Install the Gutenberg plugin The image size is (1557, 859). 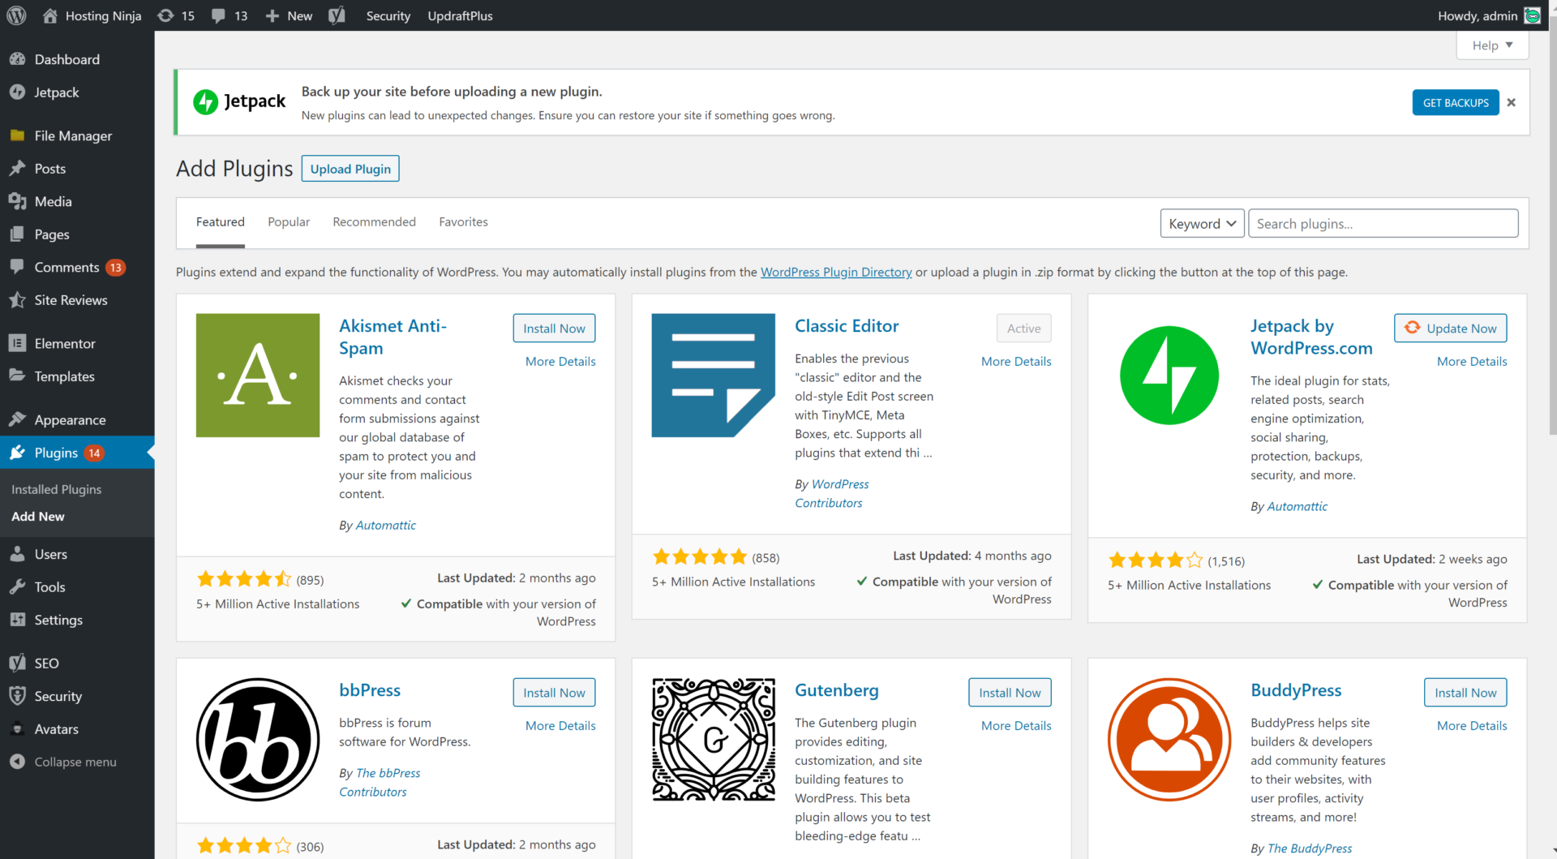tap(1010, 693)
